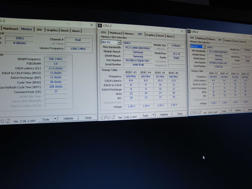Image resolution: width=252 pixels, height=189 pixels.
Task: Select Memory tab in left window
Action: point(26,29)
